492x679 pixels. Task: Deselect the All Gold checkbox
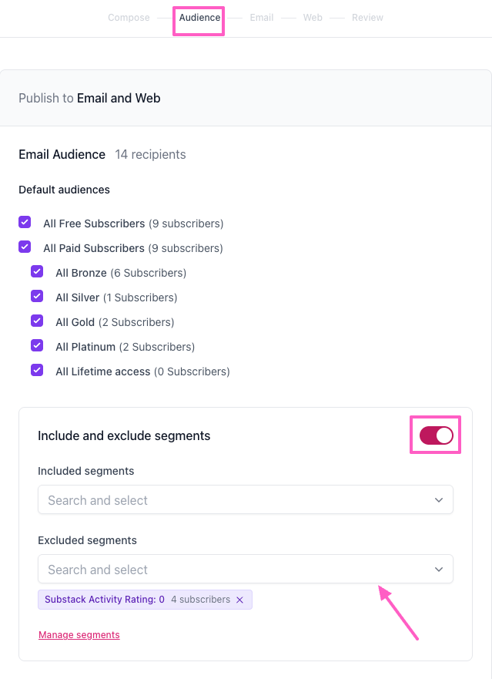37,321
